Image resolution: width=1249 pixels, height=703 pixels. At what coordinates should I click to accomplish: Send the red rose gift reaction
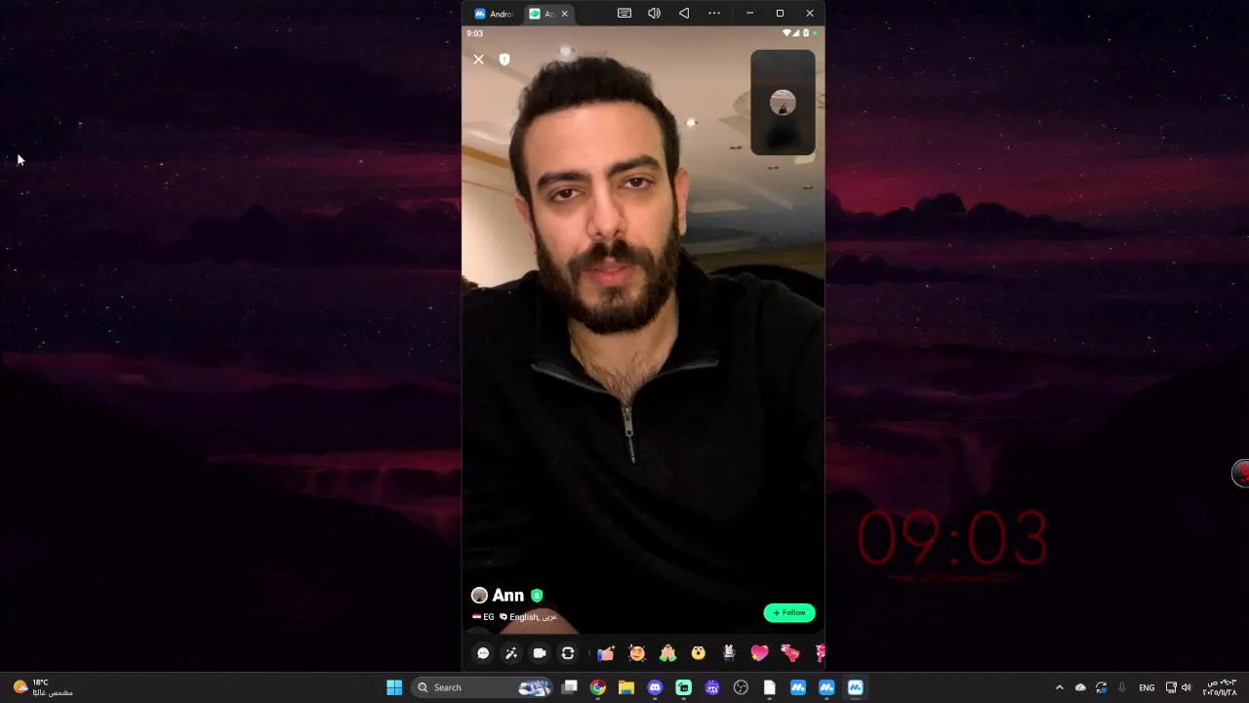point(790,653)
